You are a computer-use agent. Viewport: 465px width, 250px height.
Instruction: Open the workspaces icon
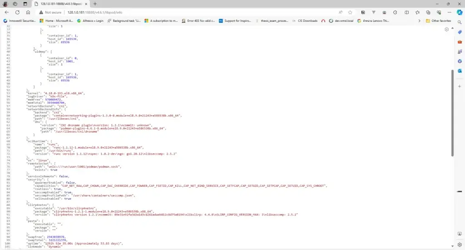tap(15, 4)
